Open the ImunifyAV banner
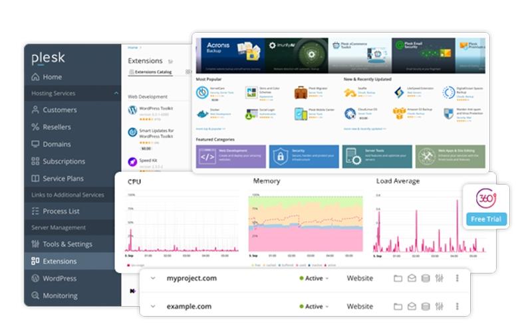 (296, 56)
